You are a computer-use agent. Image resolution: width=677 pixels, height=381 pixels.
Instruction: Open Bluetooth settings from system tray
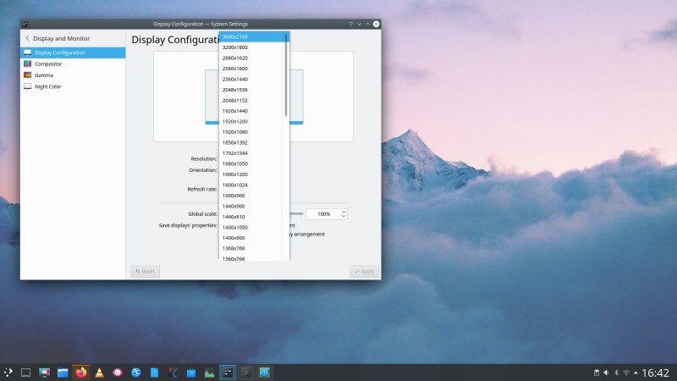(x=615, y=372)
